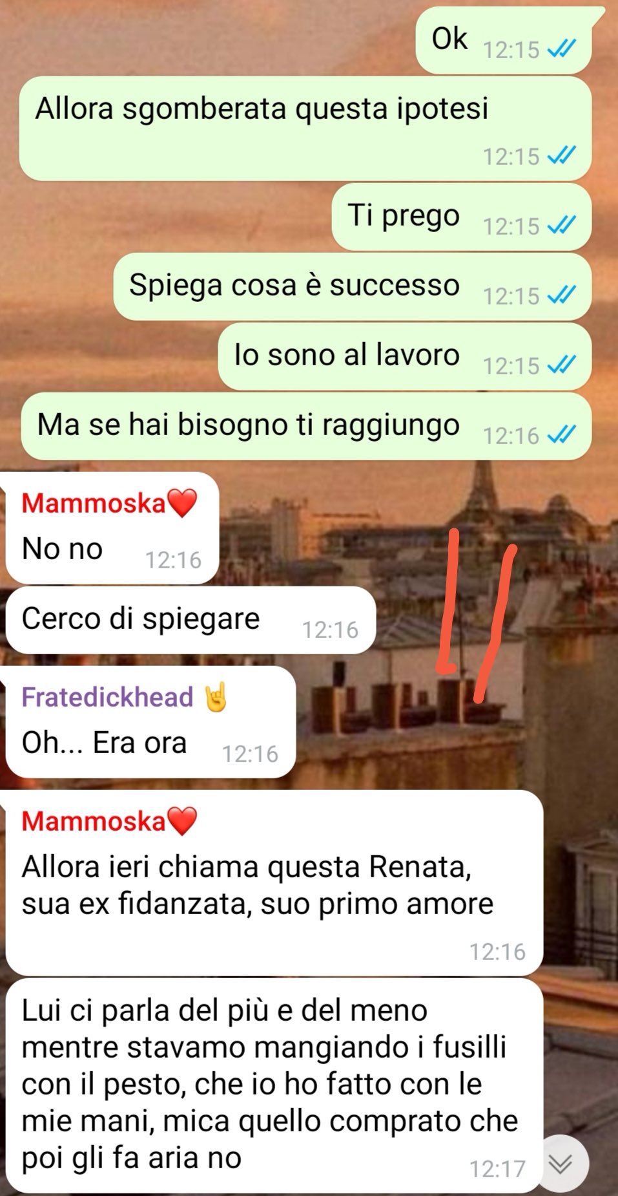Tap the read ticks on 'Spiega cosa è successo'
This screenshot has width=618, height=1196.
(x=561, y=295)
